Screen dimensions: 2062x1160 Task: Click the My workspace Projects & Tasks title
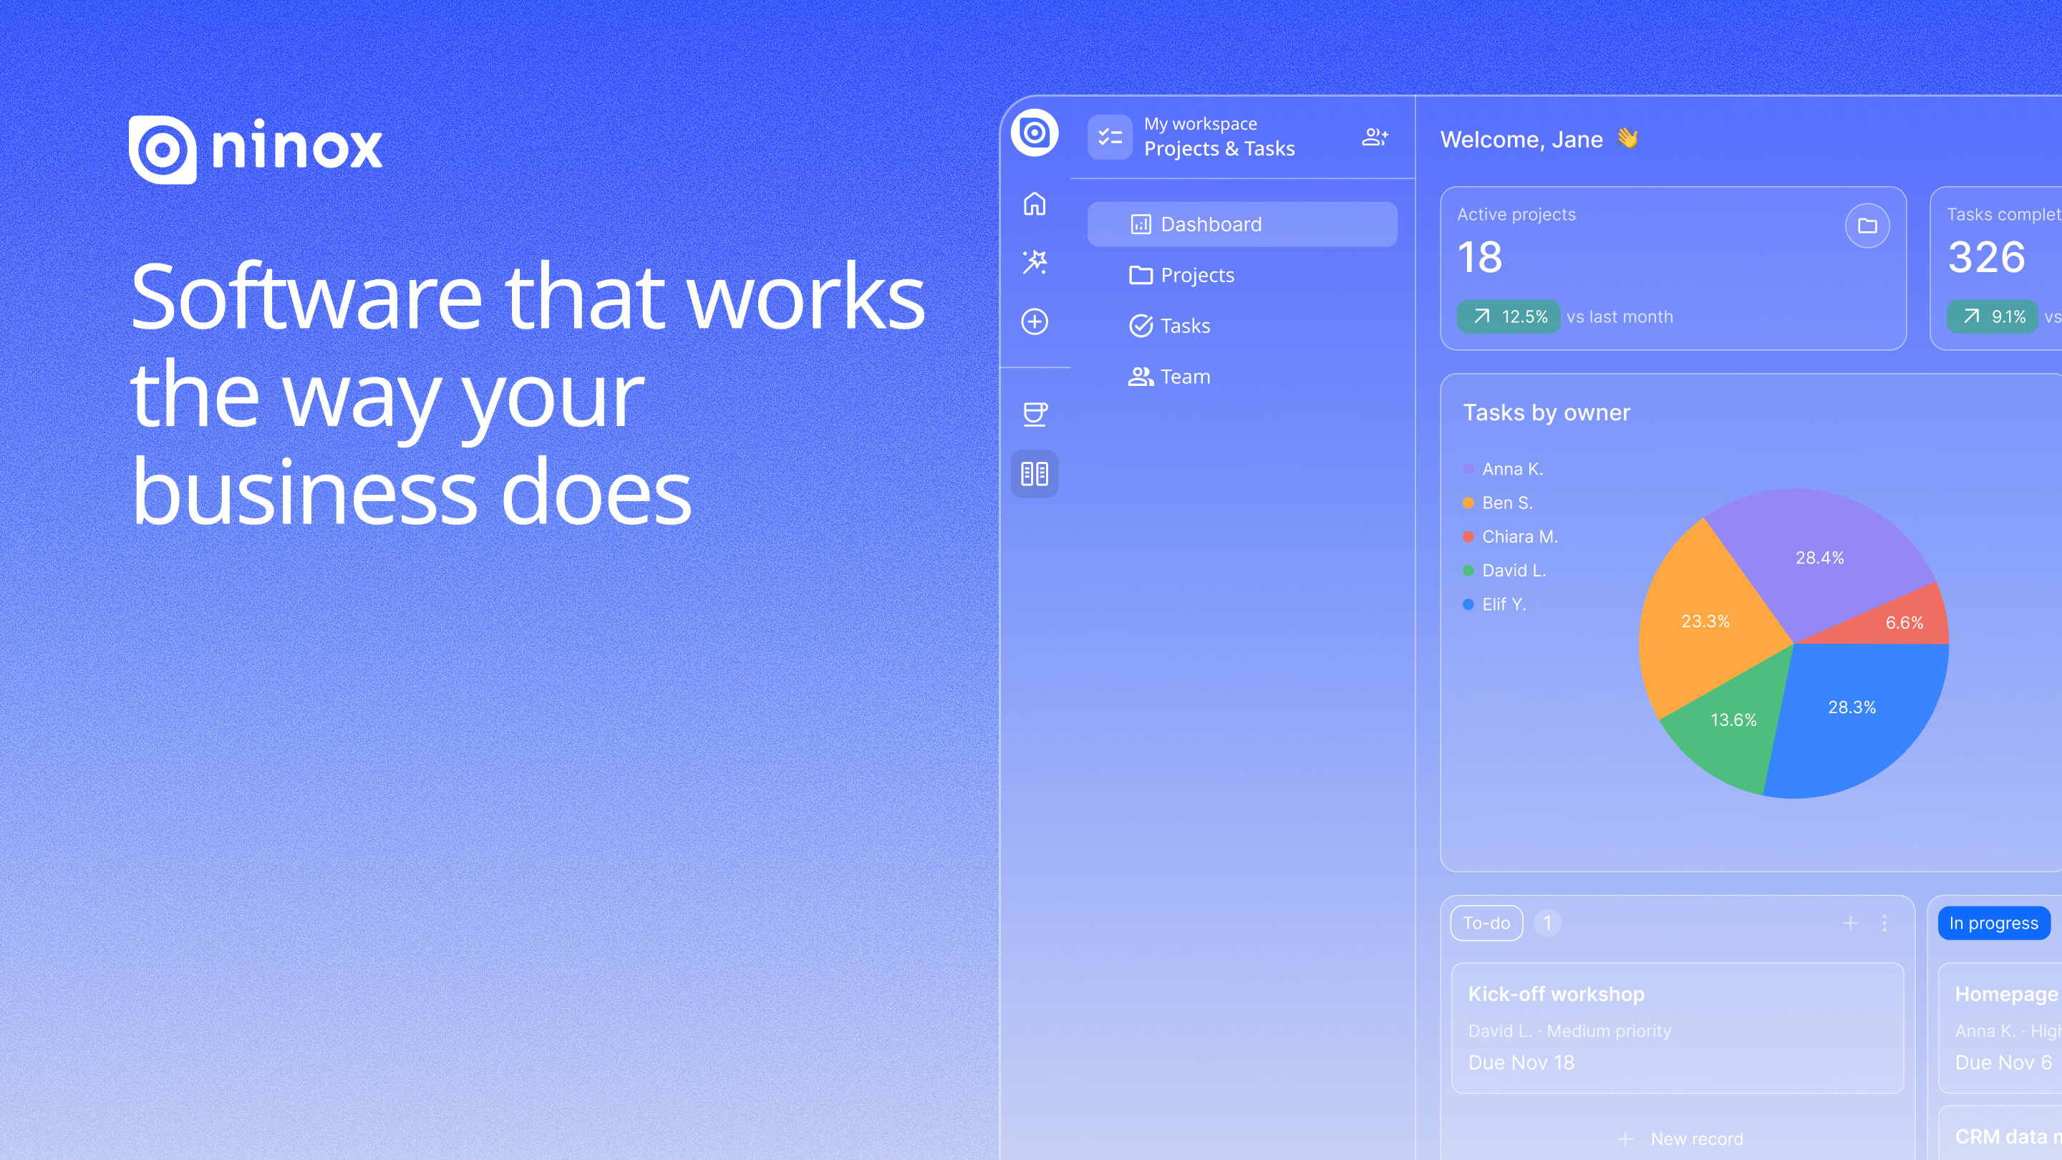[x=1219, y=137]
